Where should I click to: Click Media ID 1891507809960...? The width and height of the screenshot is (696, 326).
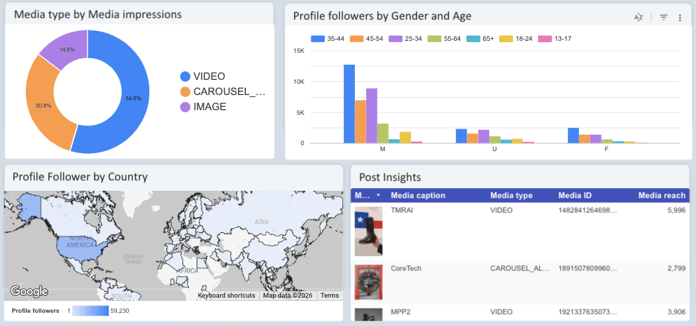click(x=587, y=268)
